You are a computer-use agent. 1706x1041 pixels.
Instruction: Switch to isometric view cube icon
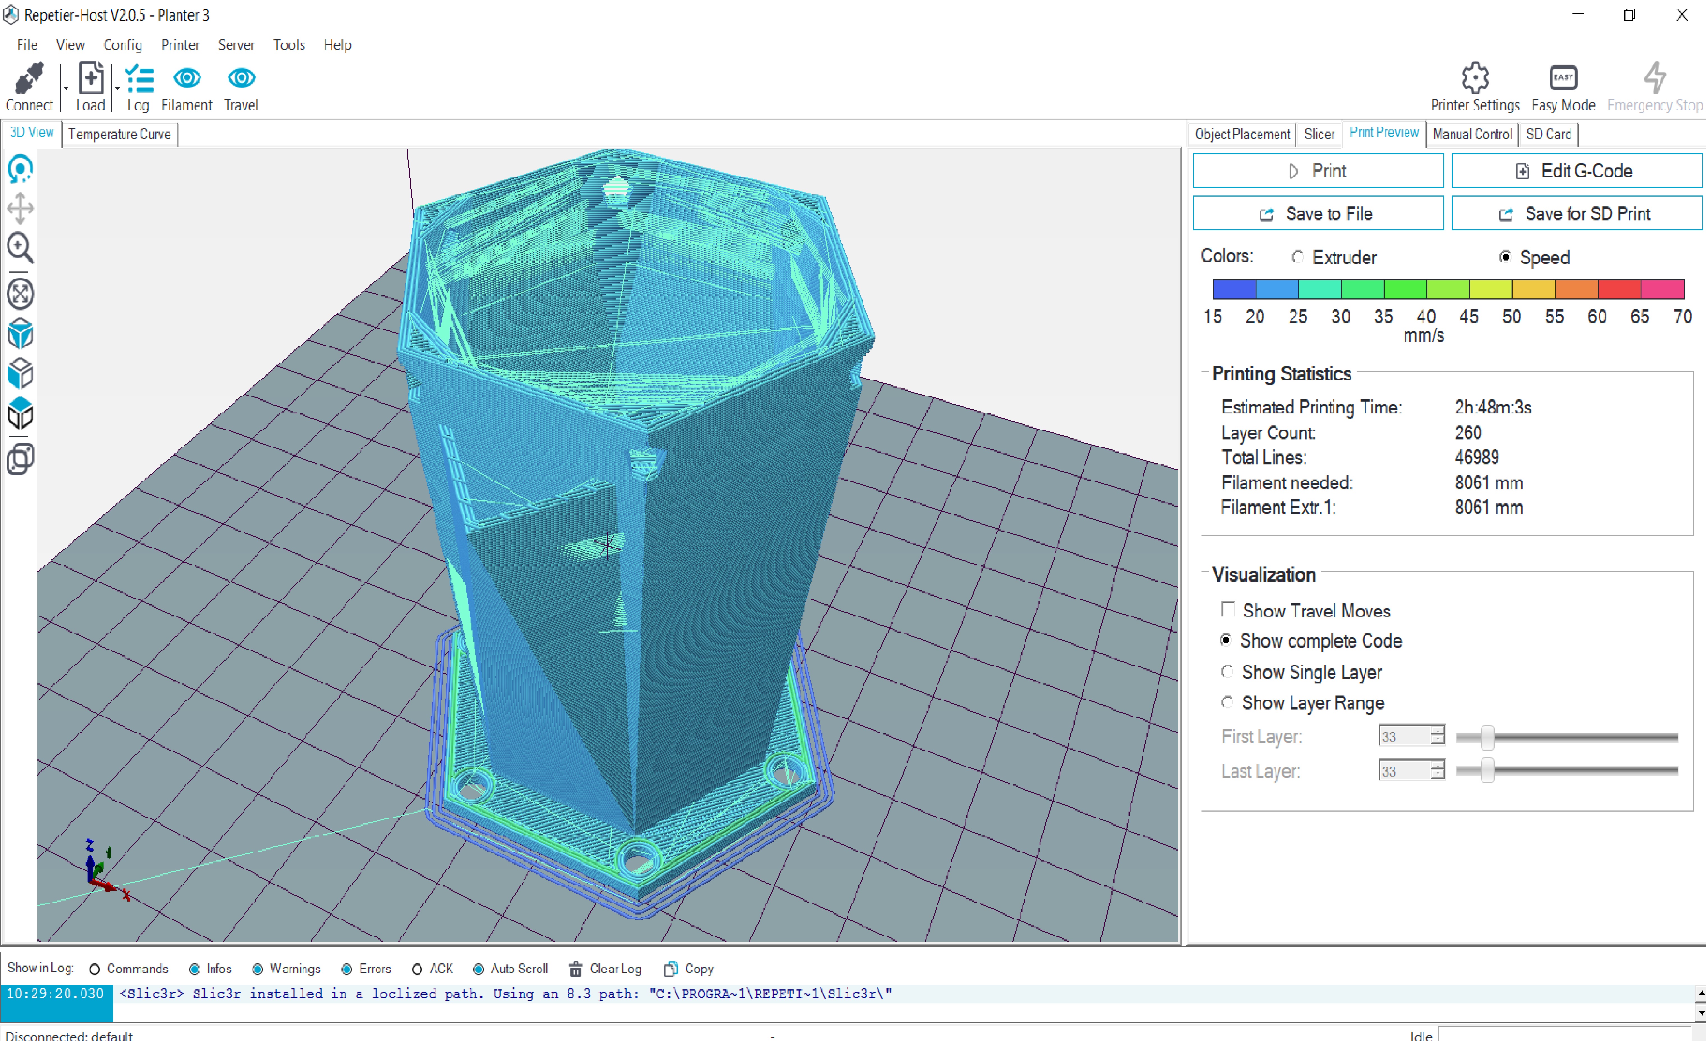(x=20, y=334)
